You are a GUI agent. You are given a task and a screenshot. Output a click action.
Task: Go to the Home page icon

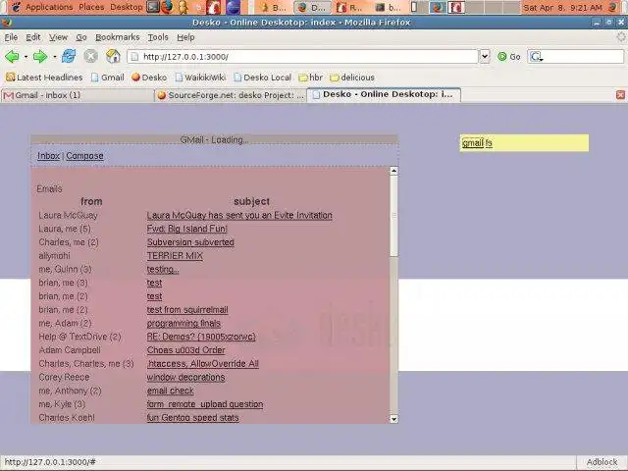tap(114, 56)
